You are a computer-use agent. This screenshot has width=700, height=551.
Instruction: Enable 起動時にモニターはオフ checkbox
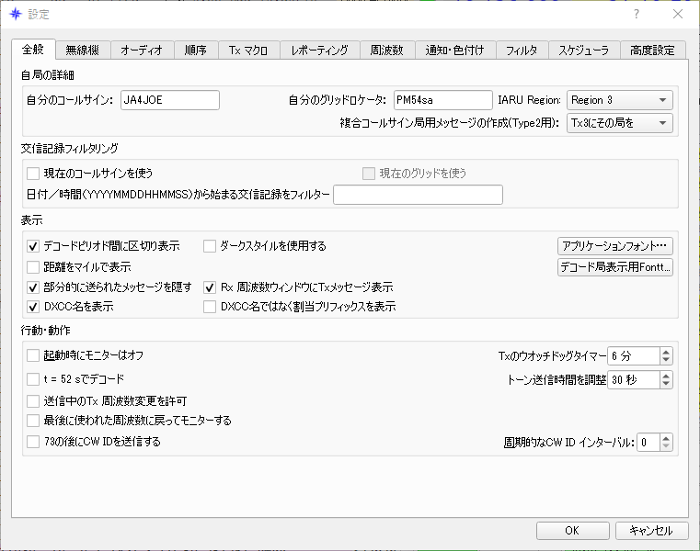coord(33,355)
